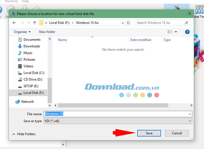Open recent locations dropdown arrow

click(29, 23)
